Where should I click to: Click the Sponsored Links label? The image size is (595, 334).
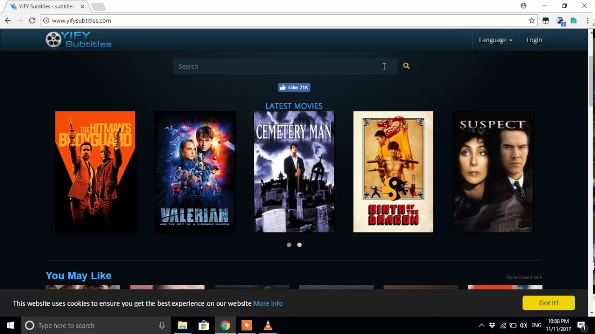[x=524, y=277]
